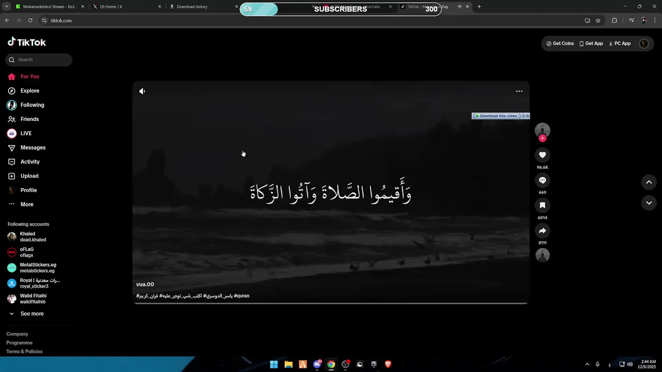662x372 pixels.
Task: Go to previous video with up chevron
Action: click(649, 182)
